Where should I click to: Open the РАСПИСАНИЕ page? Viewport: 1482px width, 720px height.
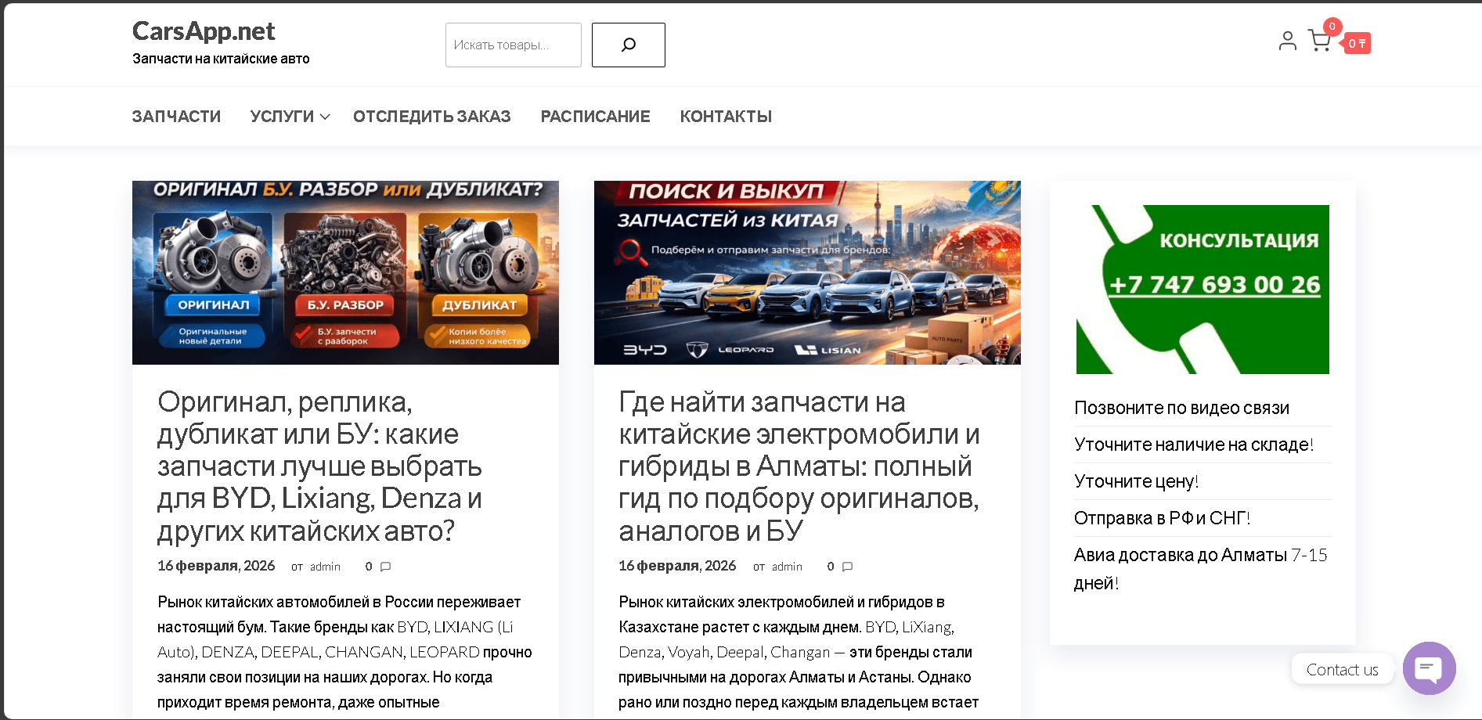594,116
